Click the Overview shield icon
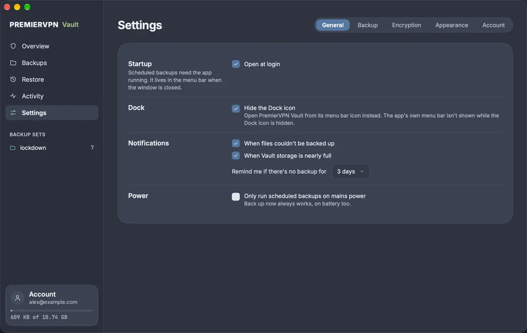Viewport: 527px width, 333px height. point(13,46)
